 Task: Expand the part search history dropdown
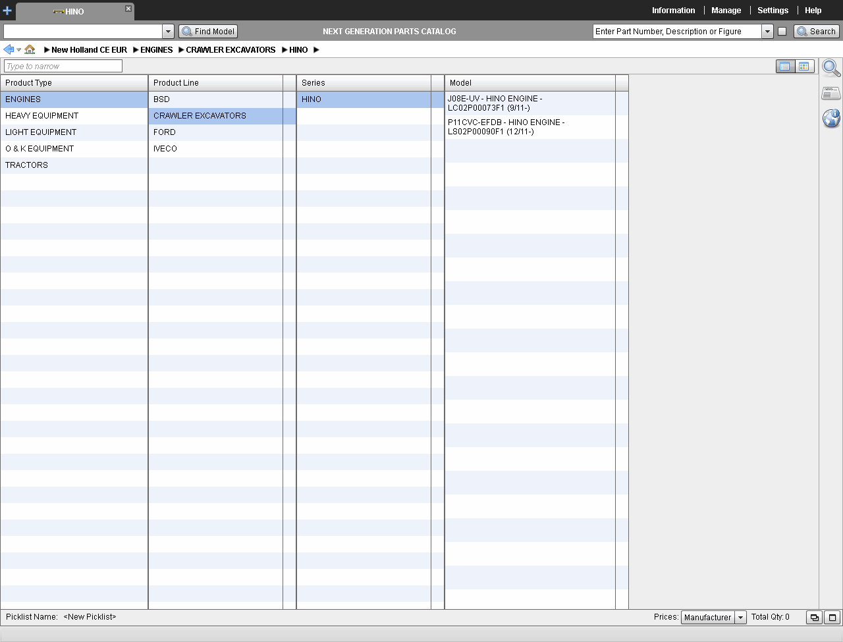pyautogui.click(x=767, y=31)
